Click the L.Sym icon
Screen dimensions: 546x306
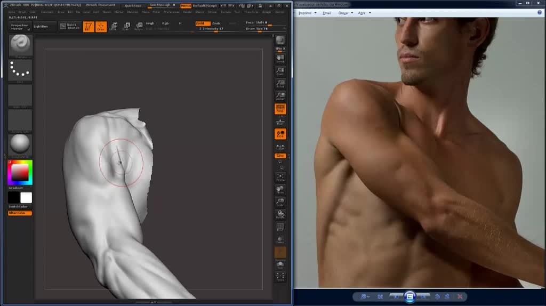(x=280, y=147)
